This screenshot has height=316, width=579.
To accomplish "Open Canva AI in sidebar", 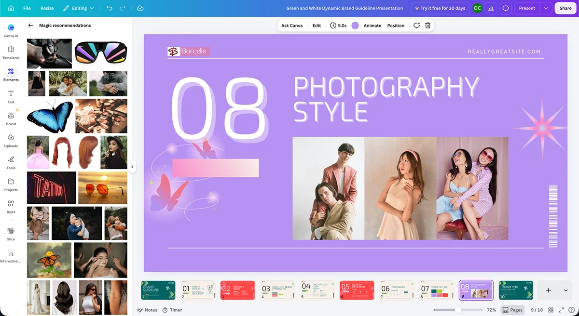I will [x=11, y=31].
